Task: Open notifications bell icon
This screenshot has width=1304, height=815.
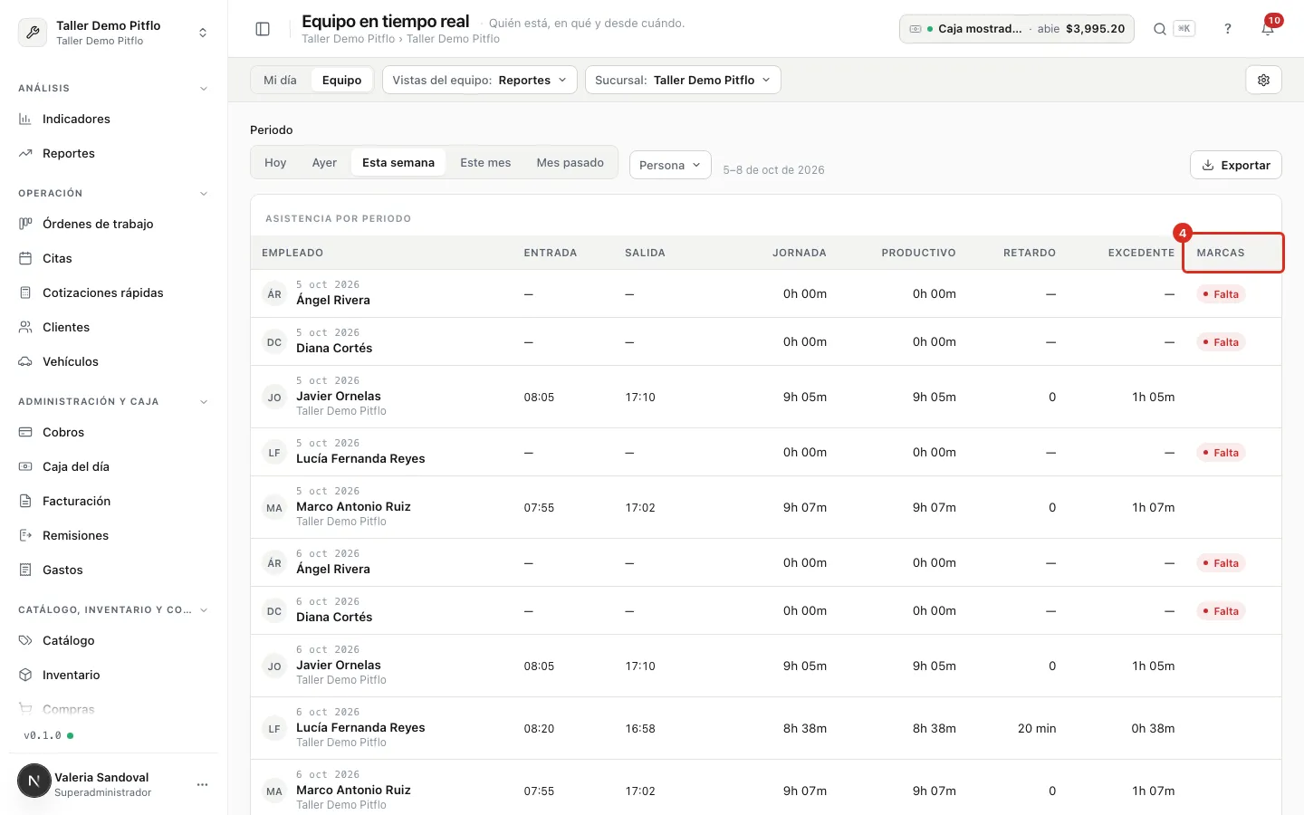Action: [x=1268, y=29]
